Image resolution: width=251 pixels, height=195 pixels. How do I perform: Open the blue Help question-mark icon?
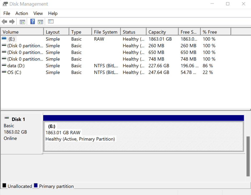(x=33, y=22)
